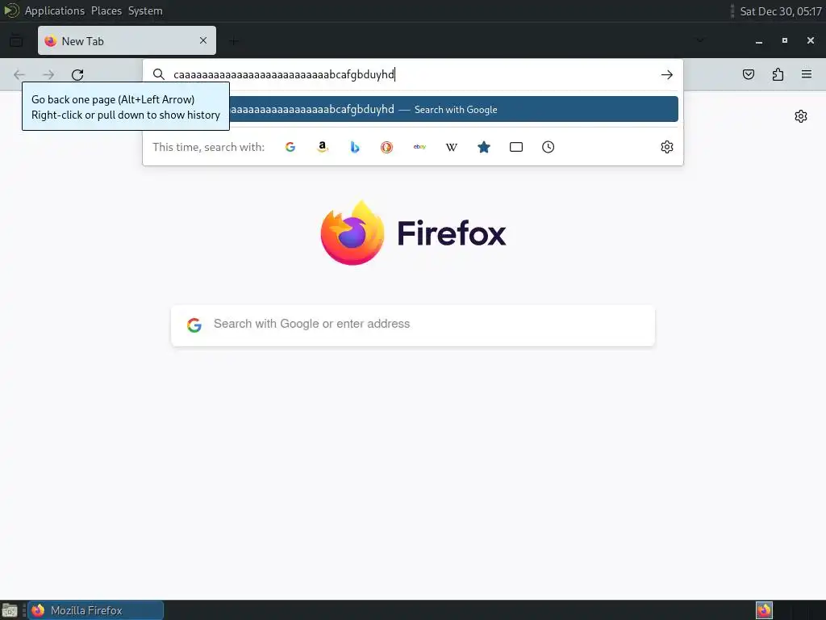This screenshot has width=826, height=620.
Task: Open the Extensions puzzle icon
Action: click(x=778, y=74)
